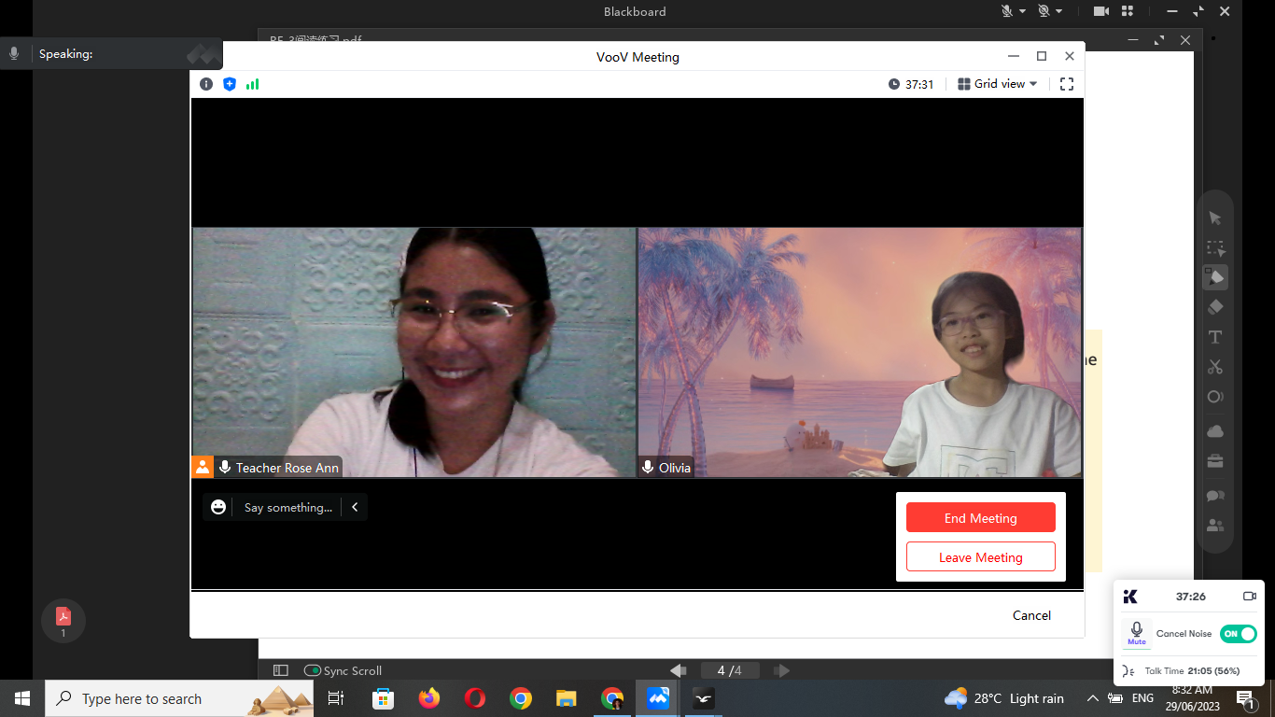Viewport: 1275px width, 717px height.
Task: Select the marquee selection tool
Action: point(1215,248)
